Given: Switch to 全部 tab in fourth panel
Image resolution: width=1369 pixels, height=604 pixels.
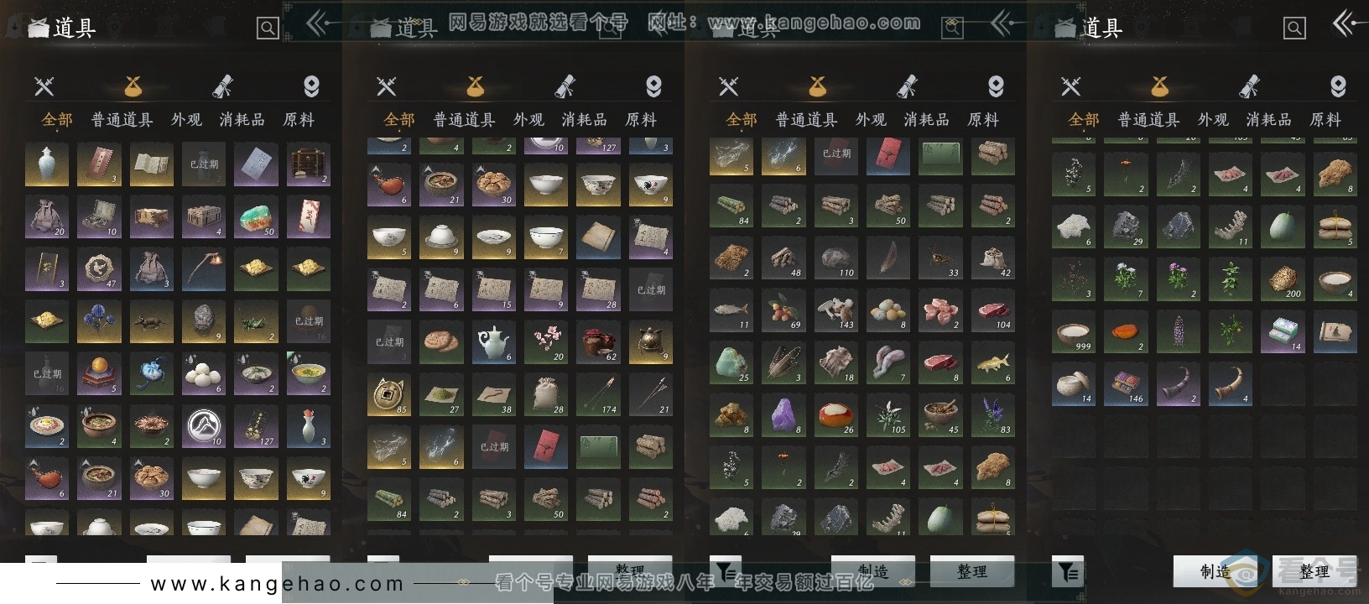Looking at the screenshot, I should tap(1084, 120).
